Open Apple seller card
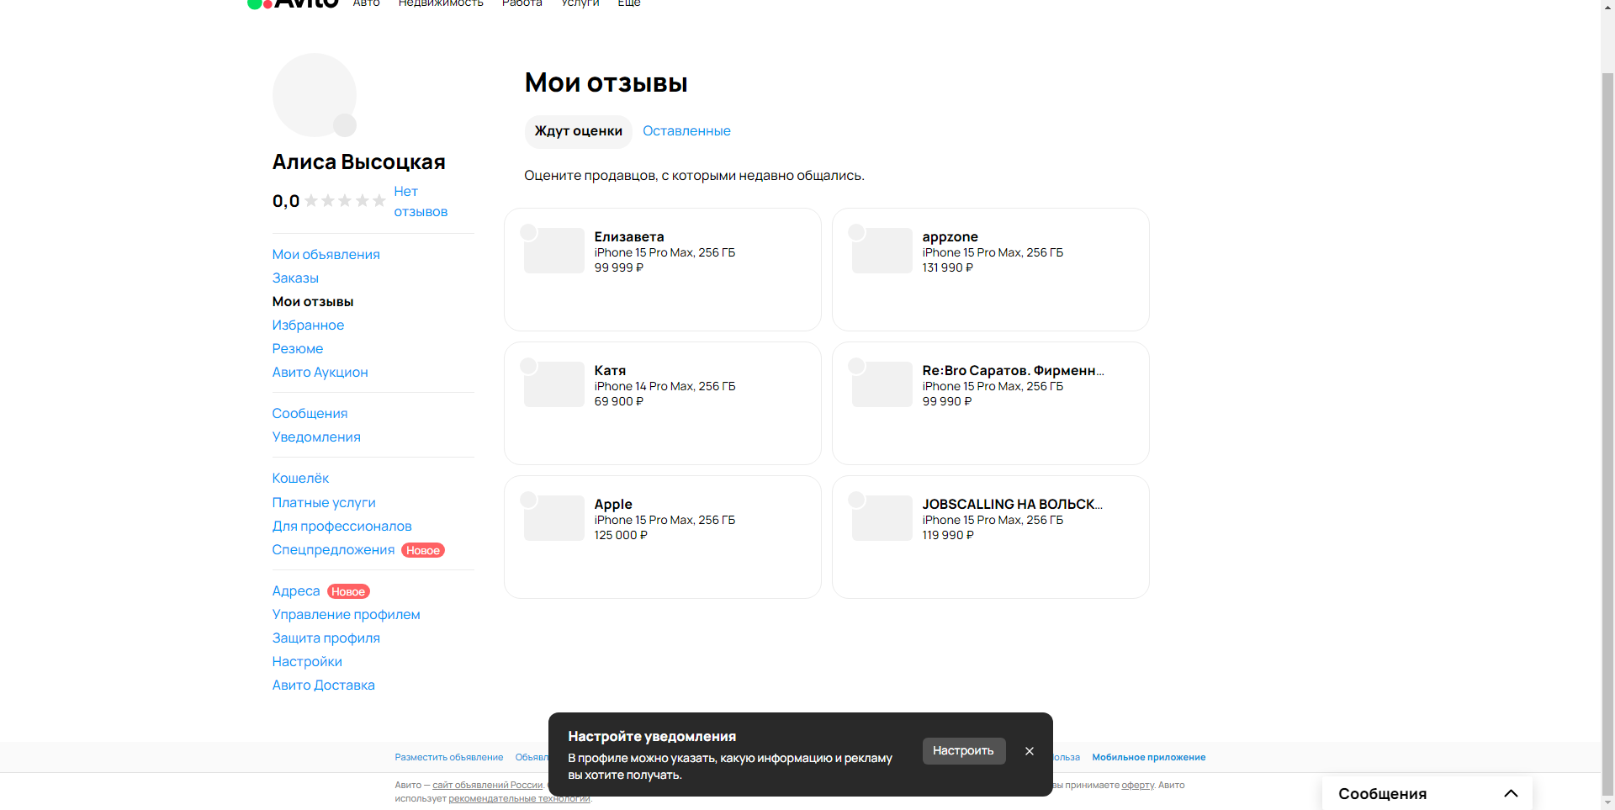 (663, 537)
